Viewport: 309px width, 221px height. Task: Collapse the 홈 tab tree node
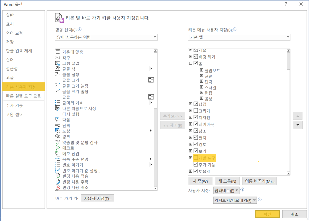[190, 63]
